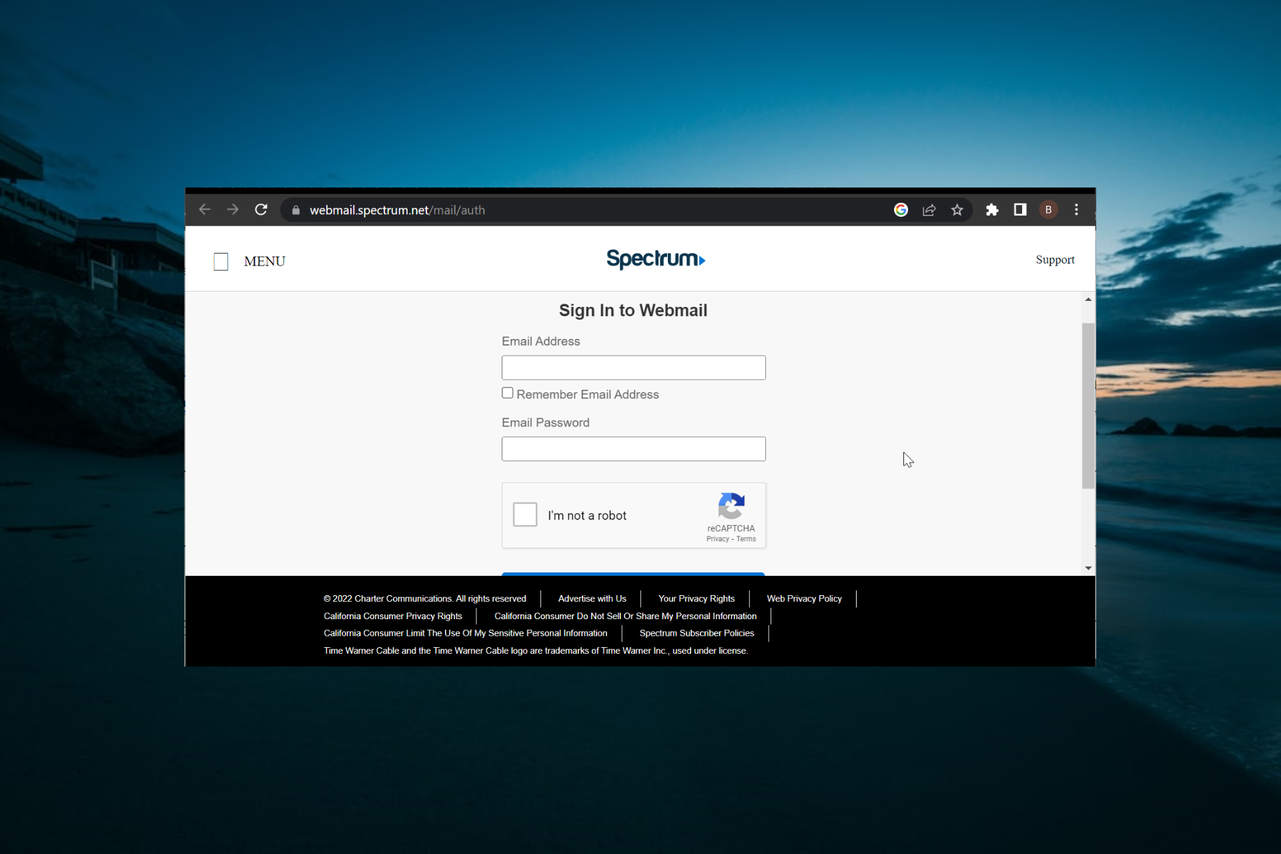Focus the Email Password field
The image size is (1281, 854).
633,449
